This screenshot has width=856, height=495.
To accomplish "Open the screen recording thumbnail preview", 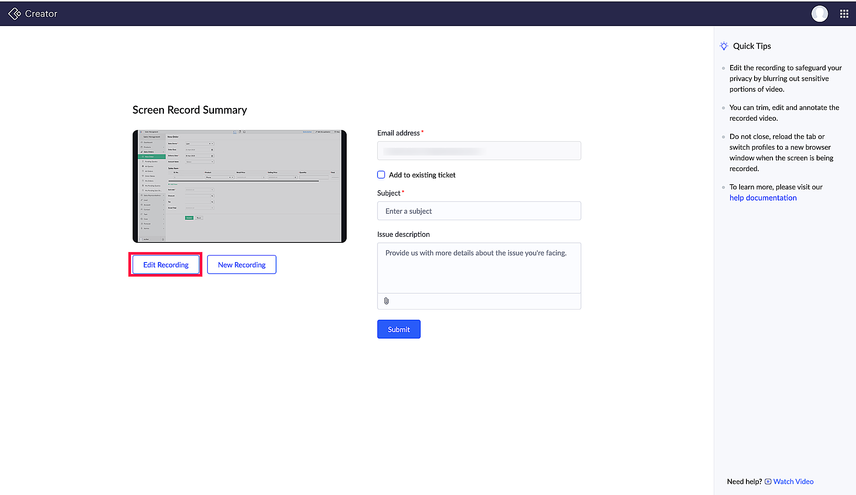I will pos(239,186).
